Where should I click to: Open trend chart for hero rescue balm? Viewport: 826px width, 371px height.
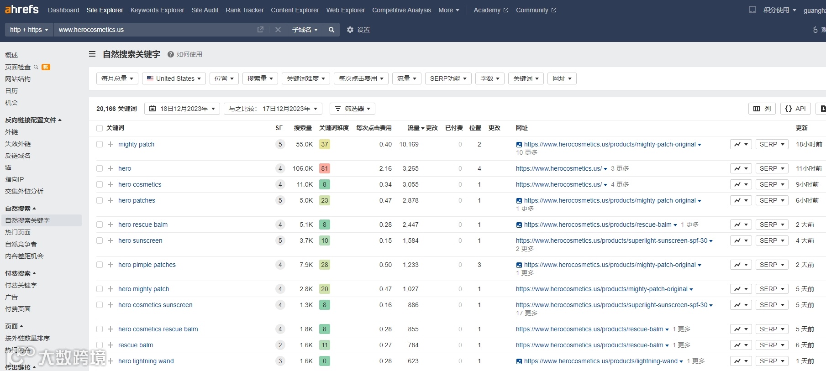tap(741, 225)
